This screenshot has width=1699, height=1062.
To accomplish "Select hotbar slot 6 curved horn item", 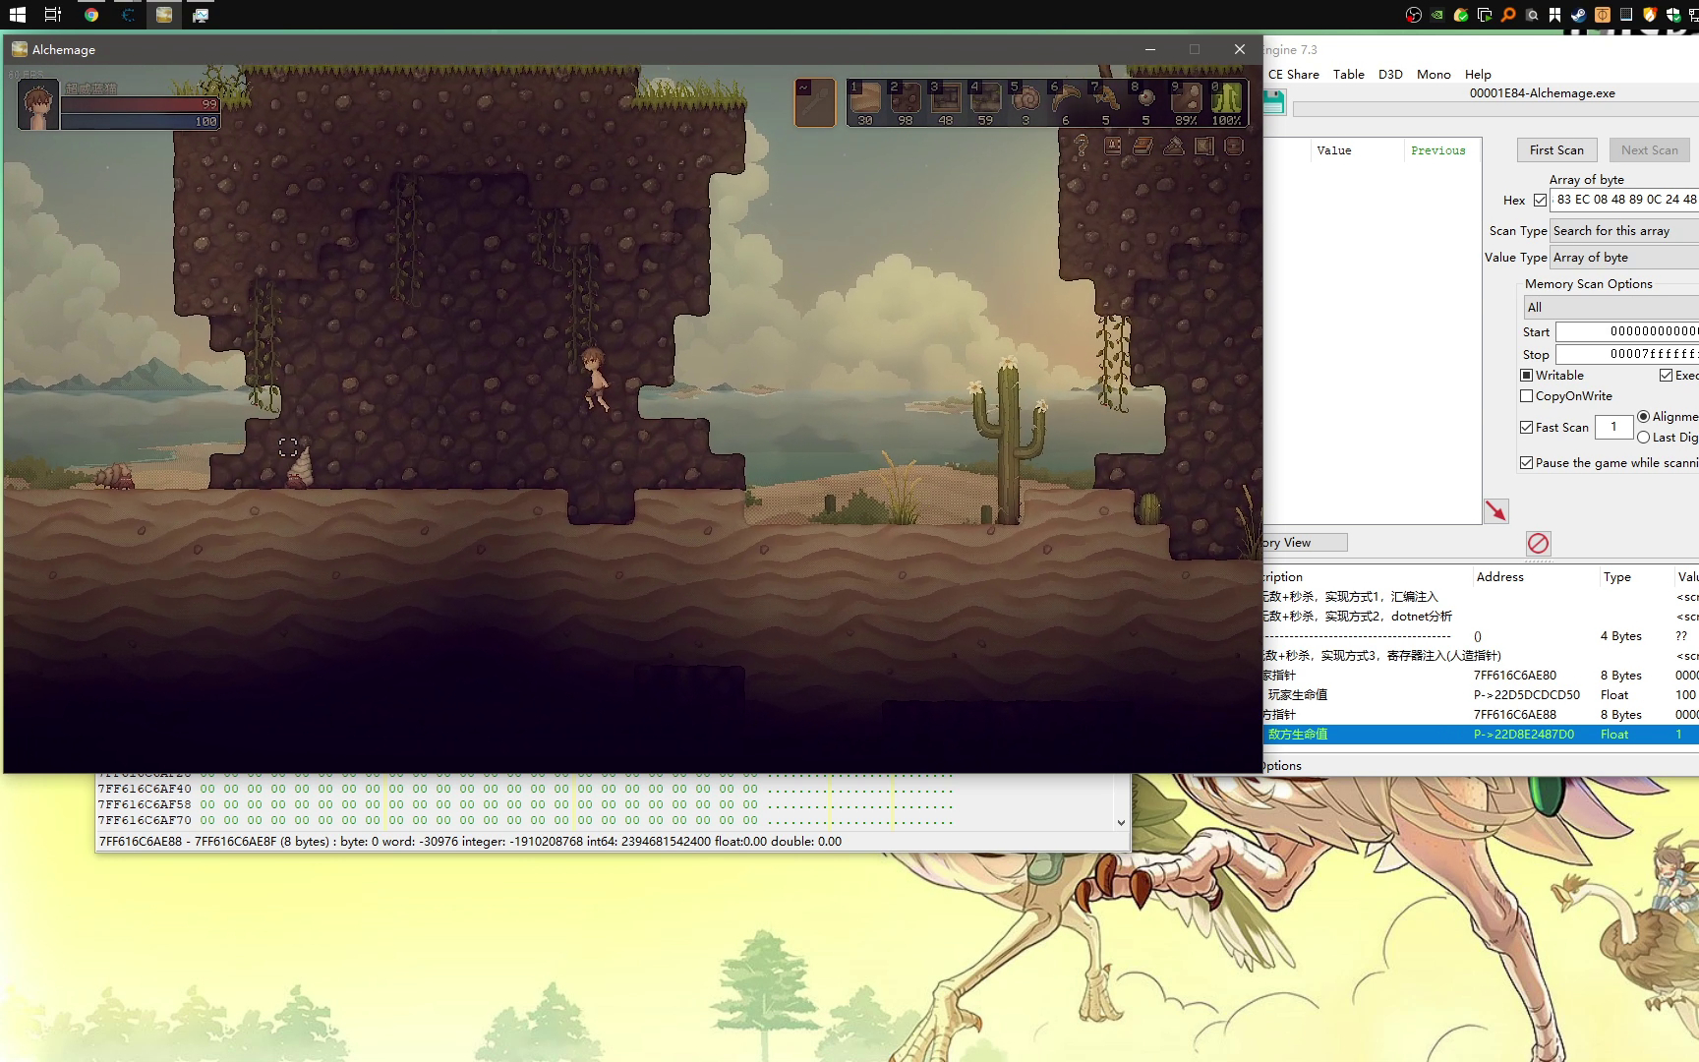I will (1066, 102).
